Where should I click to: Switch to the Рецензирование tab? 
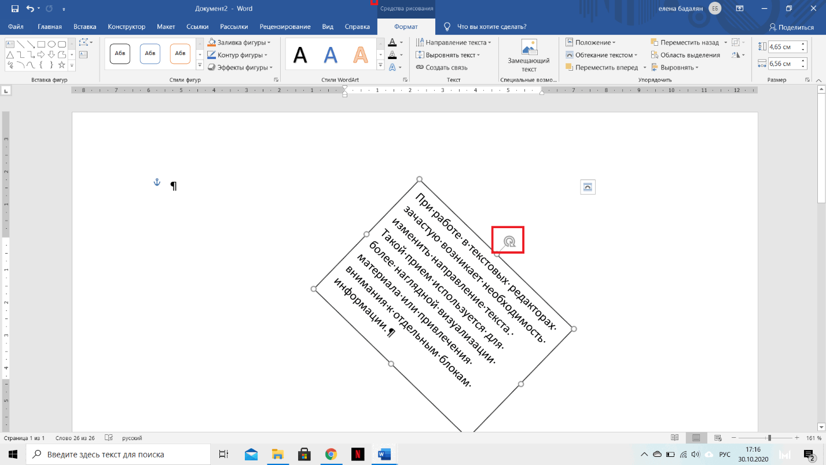tap(285, 27)
